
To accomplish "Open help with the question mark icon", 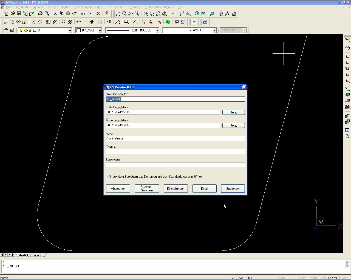I will tap(107, 14).
